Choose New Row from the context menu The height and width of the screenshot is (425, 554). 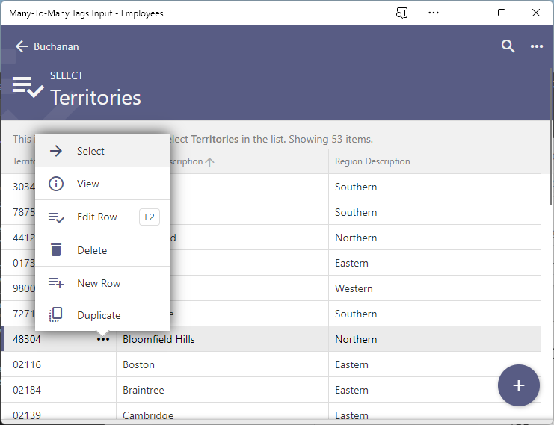98,283
